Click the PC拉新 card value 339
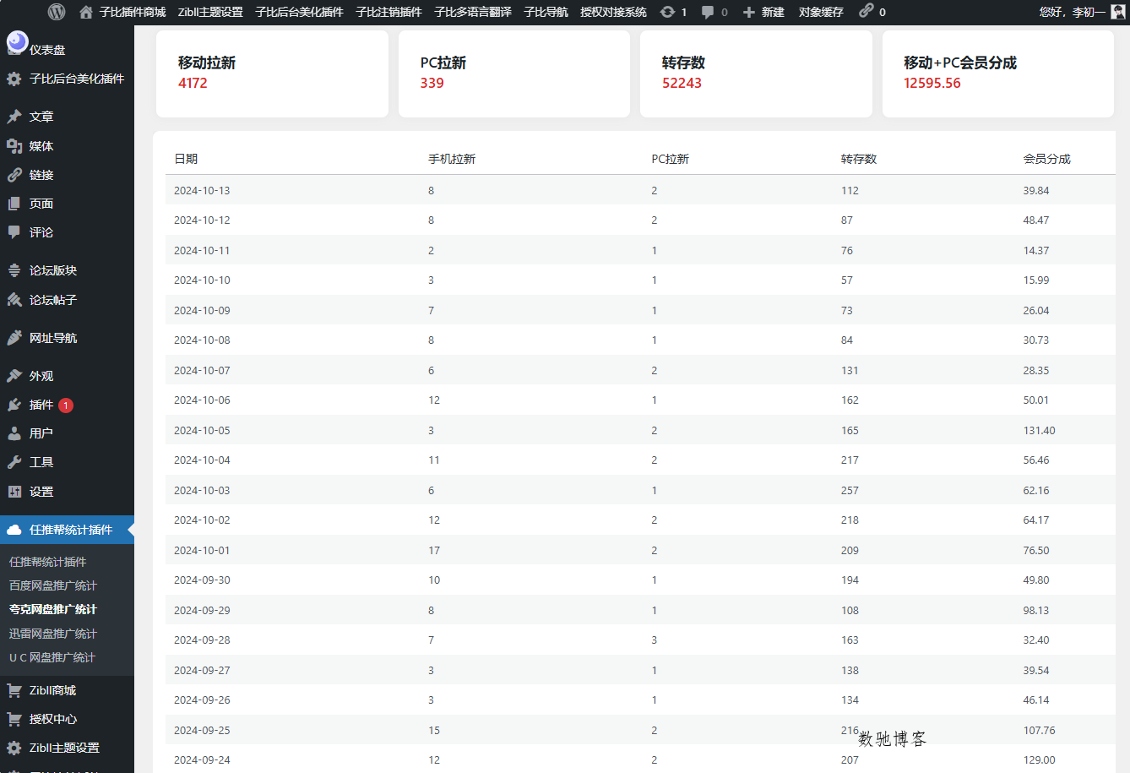Screen dimensions: 1130x773 pyautogui.click(x=432, y=83)
